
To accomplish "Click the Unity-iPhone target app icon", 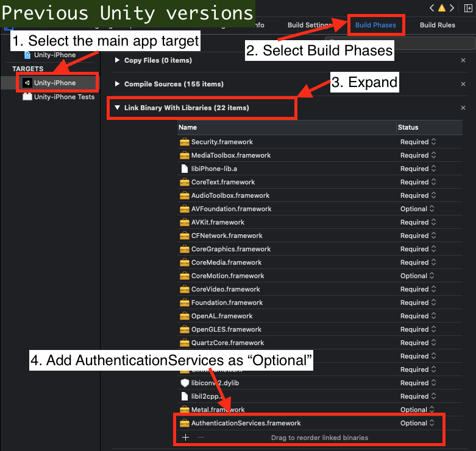I will pyautogui.click(x=27, y=83).
